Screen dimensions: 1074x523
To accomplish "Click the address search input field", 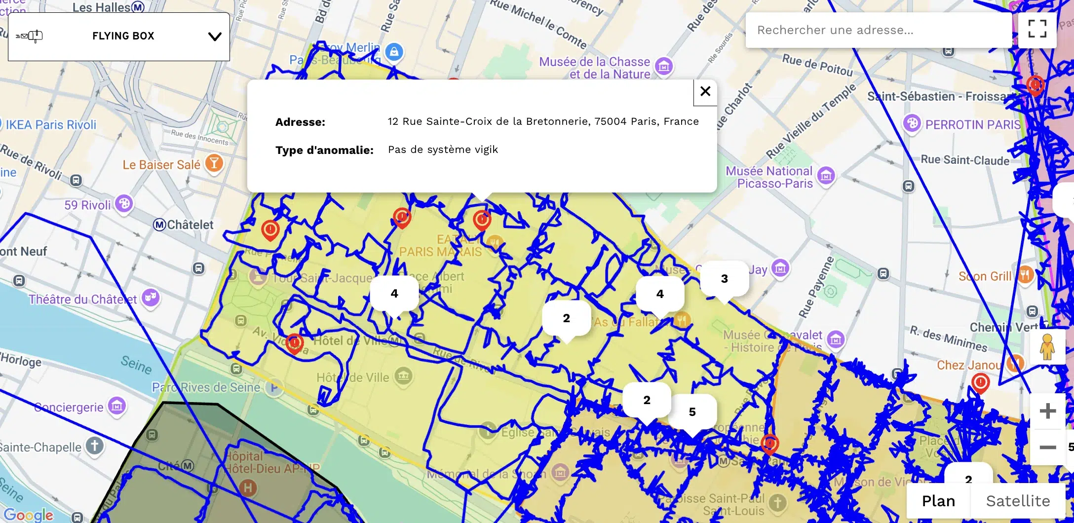I will [x=879, y=30].
